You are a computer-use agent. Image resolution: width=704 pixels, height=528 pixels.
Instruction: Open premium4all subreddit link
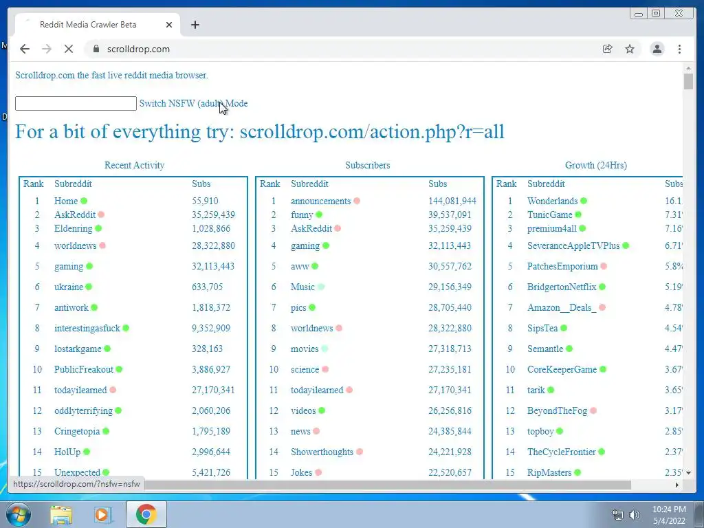pyautogui.click(x=552, y=228)
